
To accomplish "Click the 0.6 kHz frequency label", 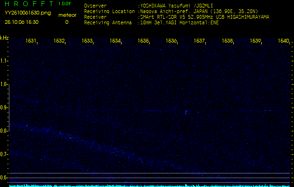I will (4, 178).
